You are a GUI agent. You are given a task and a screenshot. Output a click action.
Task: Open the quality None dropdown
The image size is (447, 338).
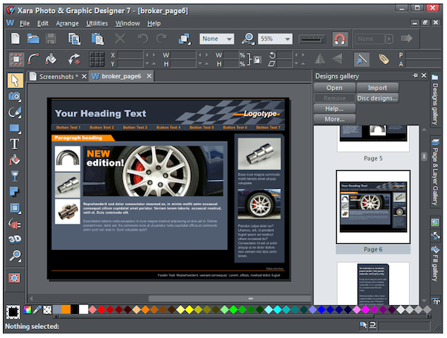pos(217,39)
